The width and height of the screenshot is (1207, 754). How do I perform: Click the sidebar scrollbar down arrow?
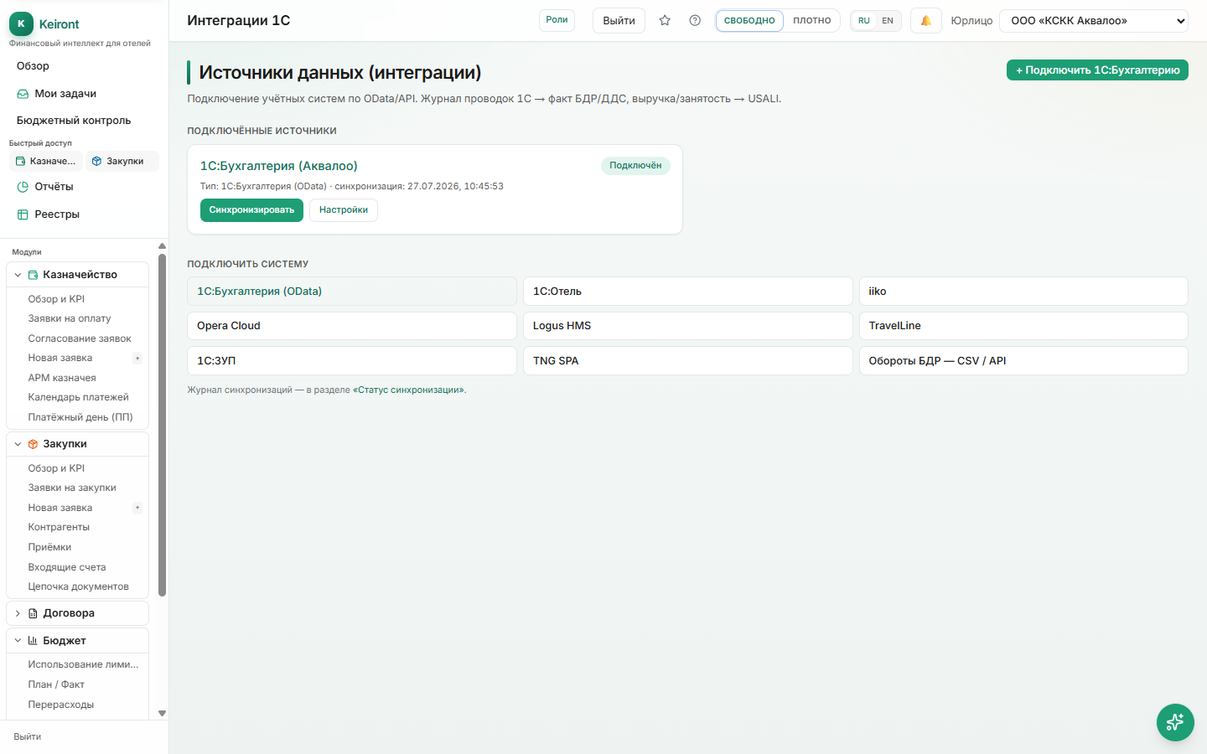tap(162, 714)
